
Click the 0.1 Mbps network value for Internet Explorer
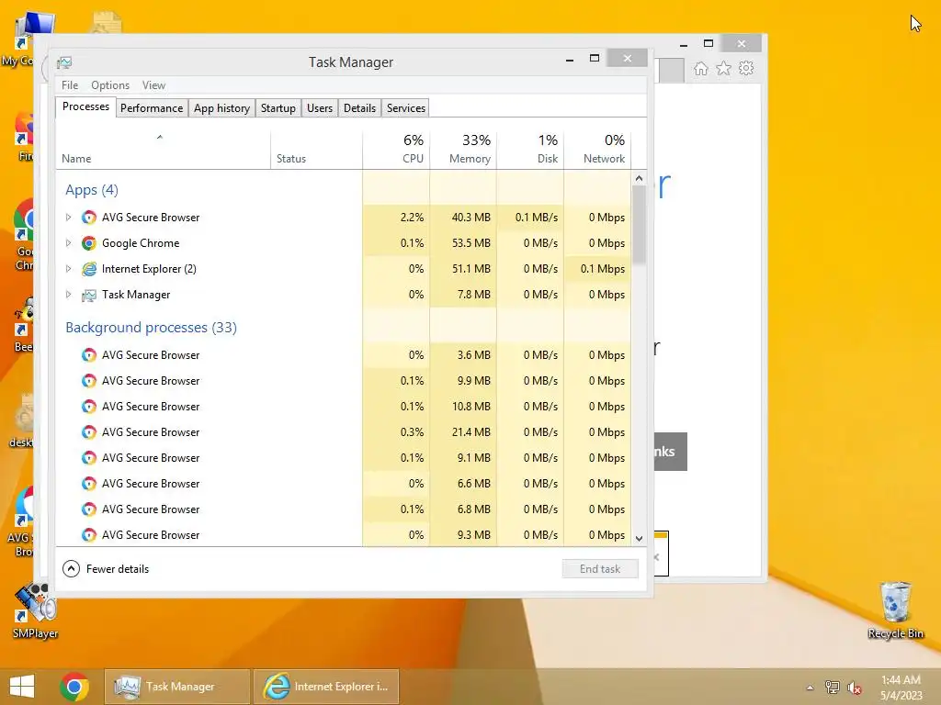pos(603,269)
